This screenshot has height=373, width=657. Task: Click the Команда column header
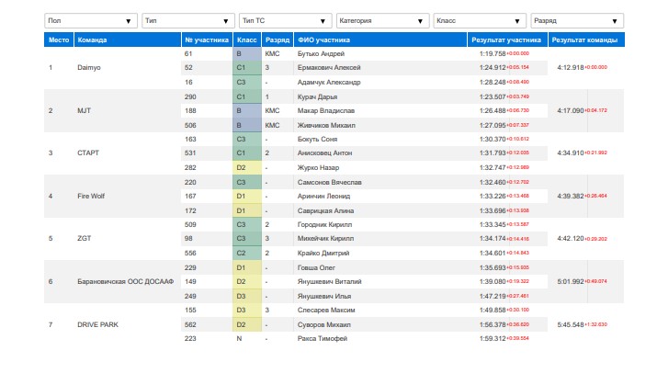pos(128,40)
